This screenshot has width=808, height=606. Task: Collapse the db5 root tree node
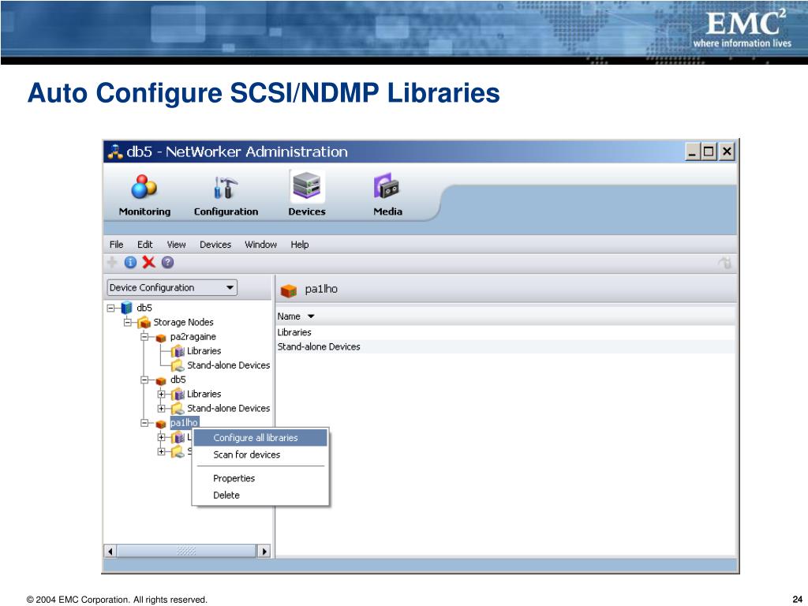tap(110, 309)
